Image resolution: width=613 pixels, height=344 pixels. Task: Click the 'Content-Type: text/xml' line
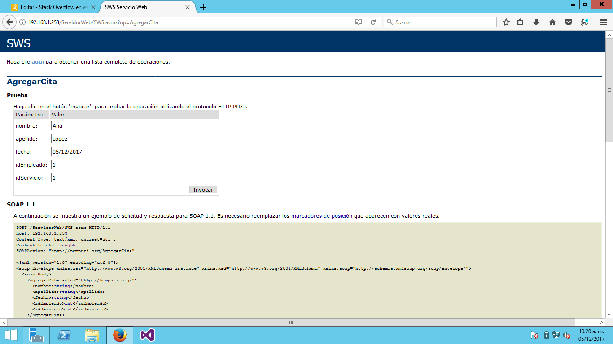pyautogui.click(x=66, y=239)
